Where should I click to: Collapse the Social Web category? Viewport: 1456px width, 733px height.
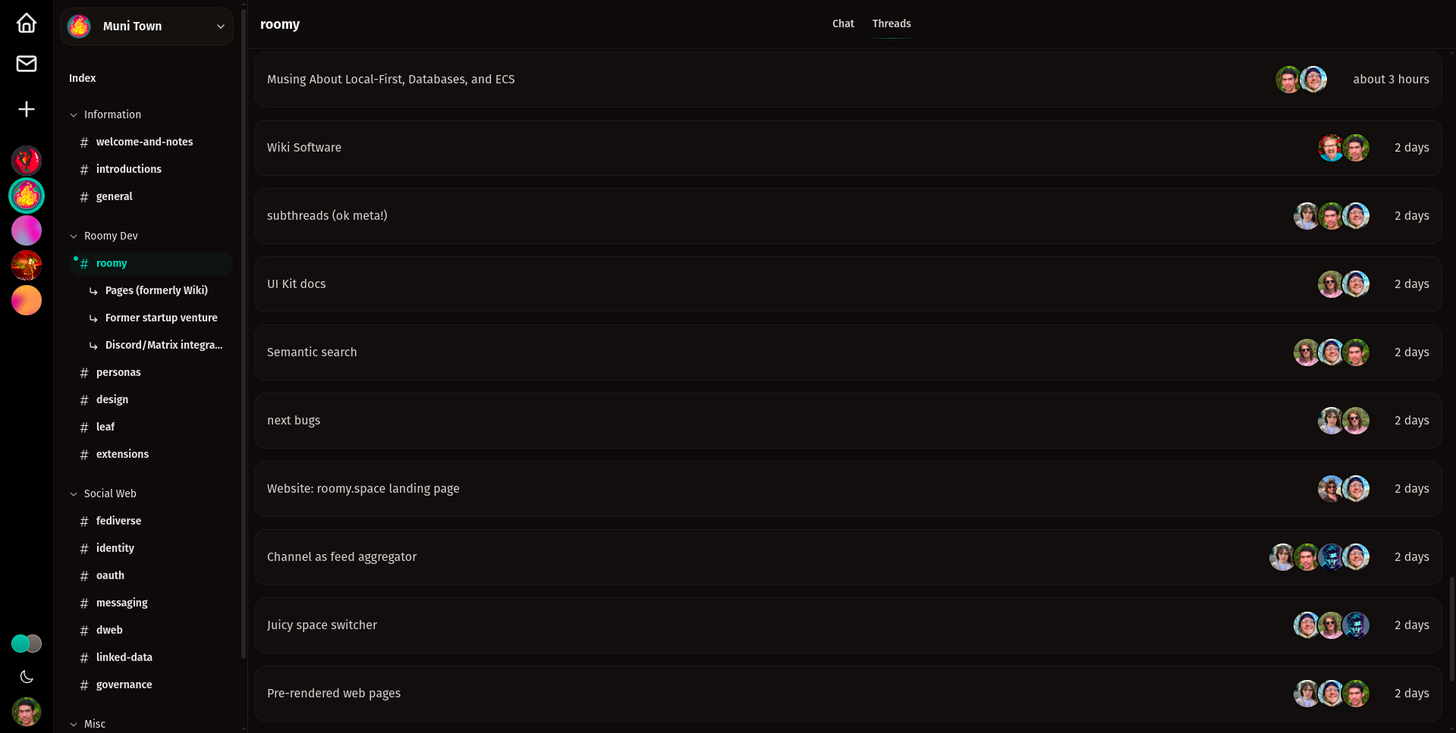[x=74, y=494]
